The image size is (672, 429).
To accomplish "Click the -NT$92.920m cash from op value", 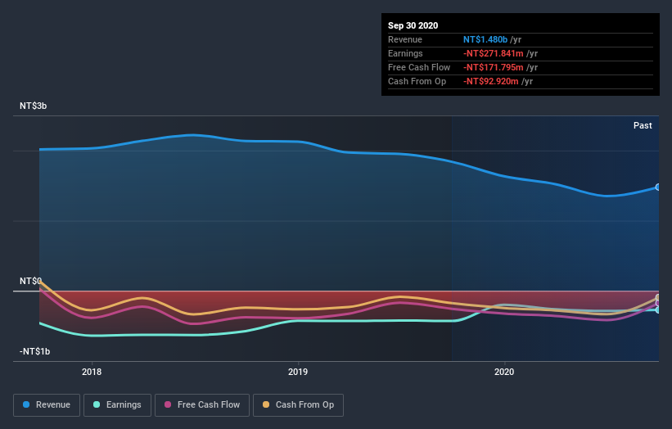I will (491, 81).
